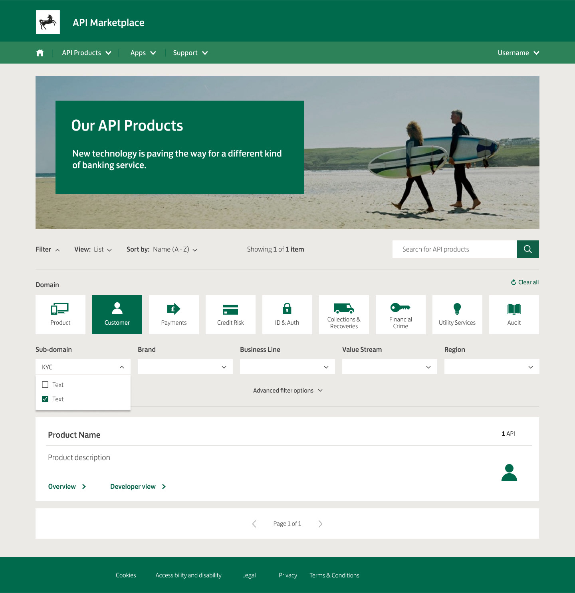Click Clear all filters
The height and width of the screenshot is (593, 575).
click(x=525, y=282)
